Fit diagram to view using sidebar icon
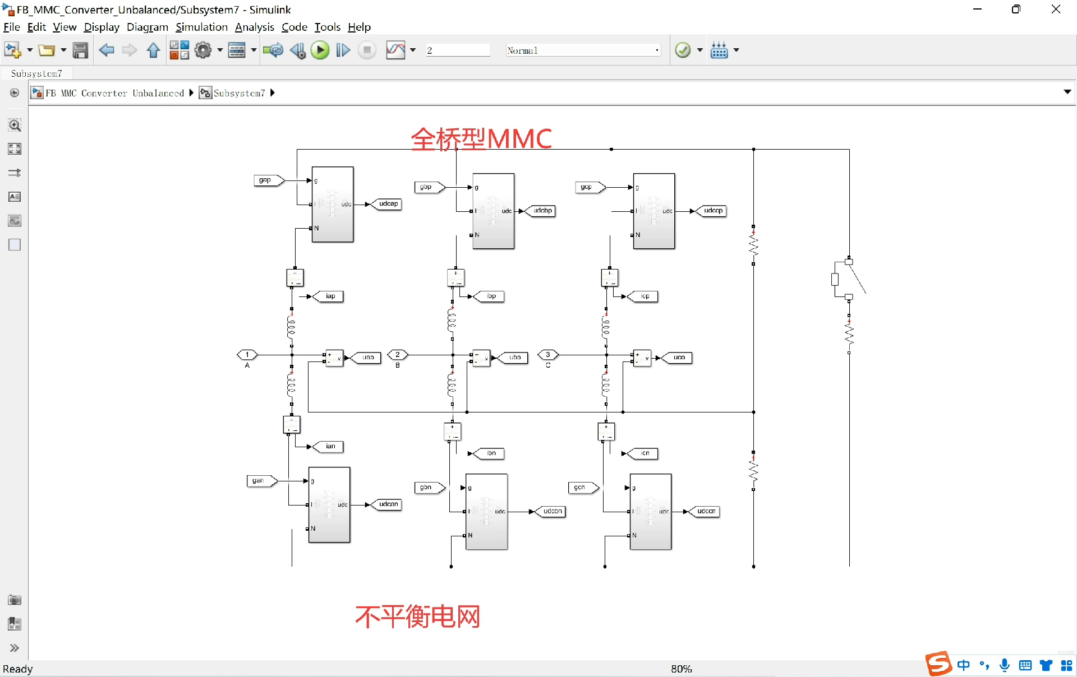This screenshot has width=1077, height=677. pyautogui.click(x=14, y=149)
